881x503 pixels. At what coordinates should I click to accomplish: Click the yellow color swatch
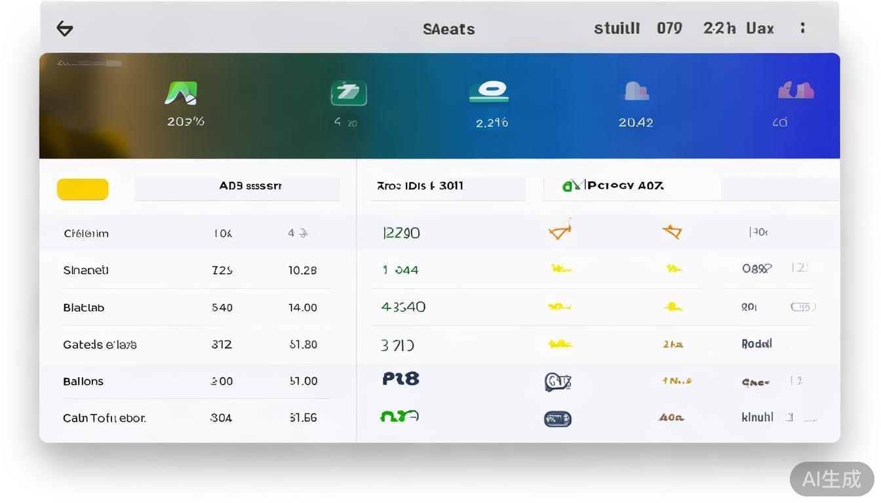[83, 189]
